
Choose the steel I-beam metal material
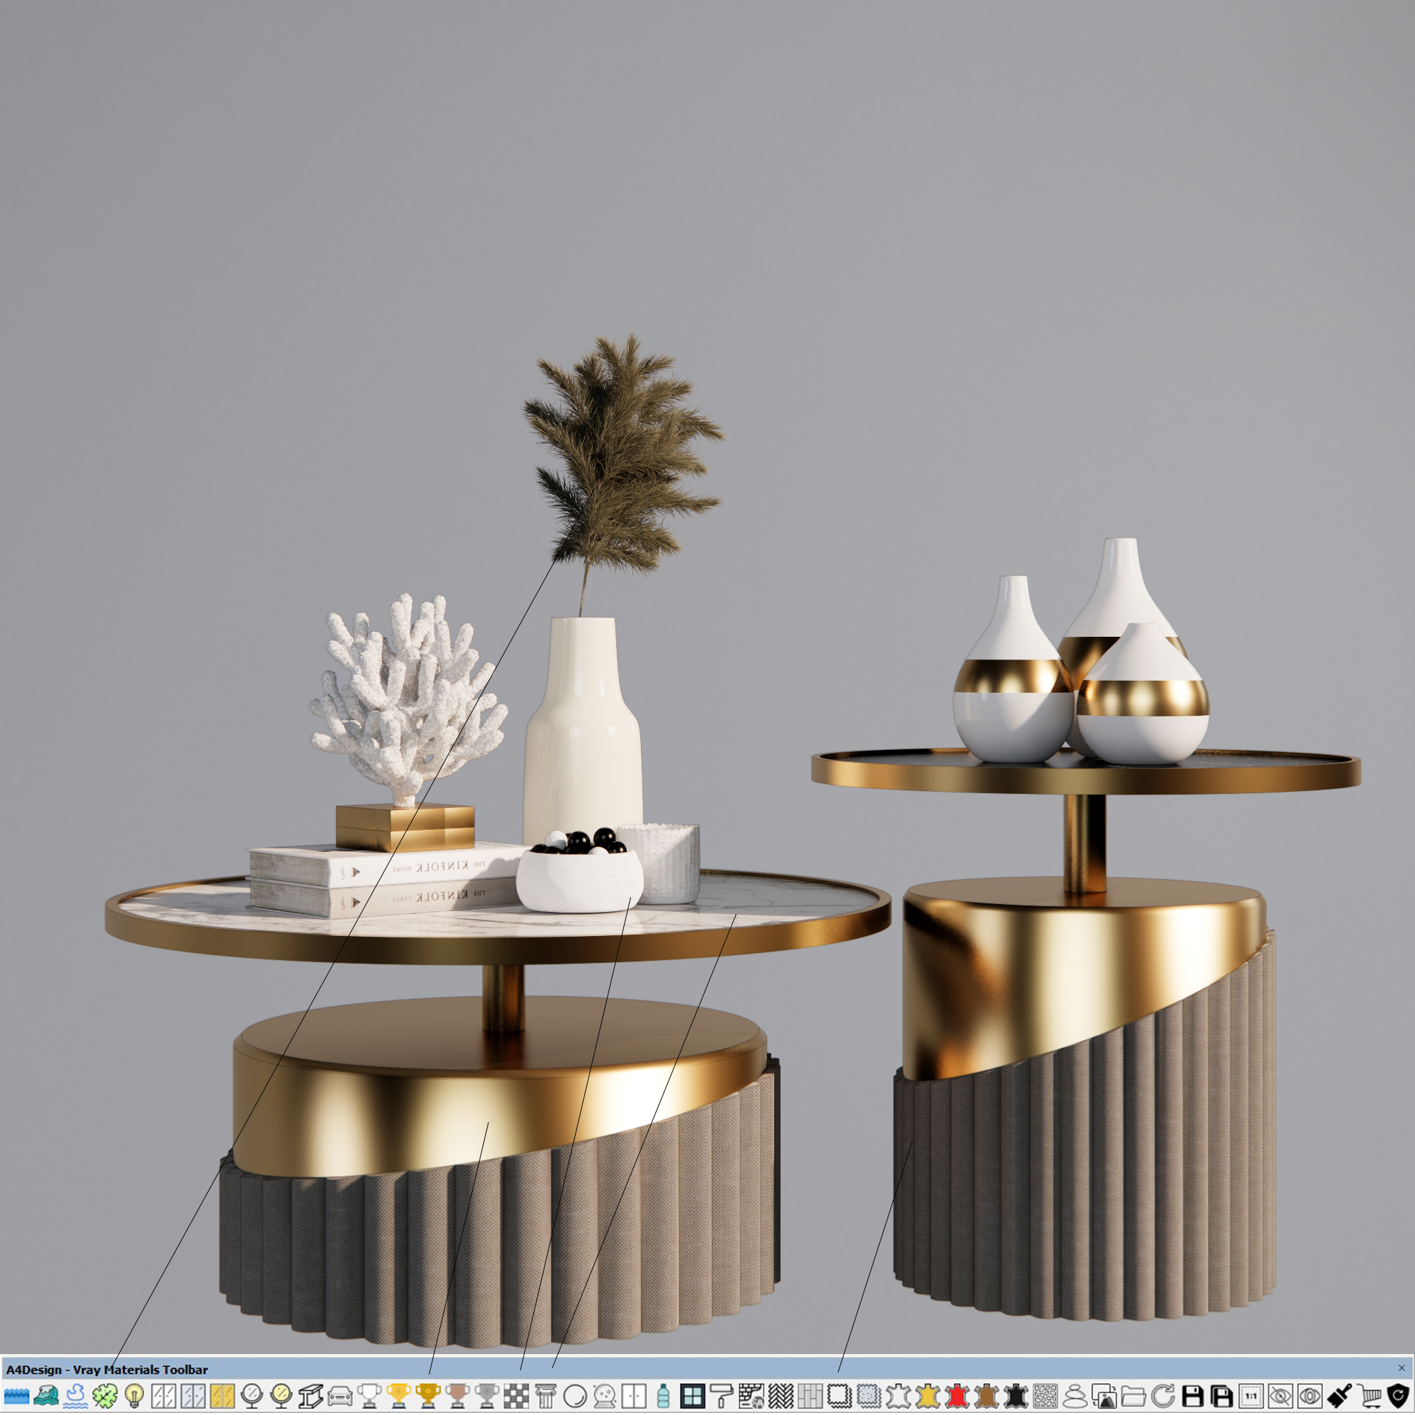(x=311, y=1396)
